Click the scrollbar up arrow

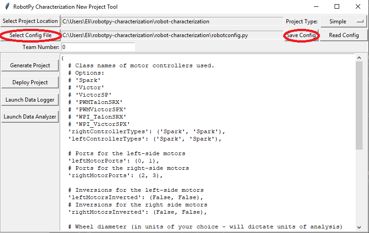(359, 58)
